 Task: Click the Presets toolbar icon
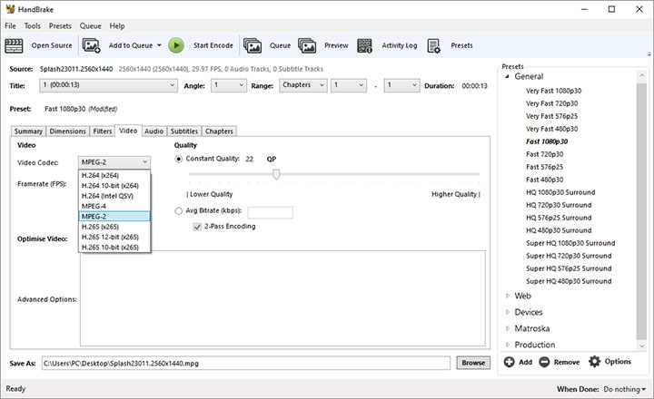tap(434, 44)
